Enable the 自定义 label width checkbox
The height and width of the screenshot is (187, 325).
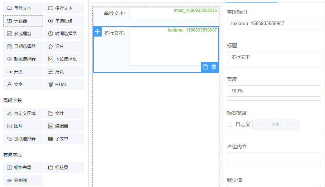(230, 125)
